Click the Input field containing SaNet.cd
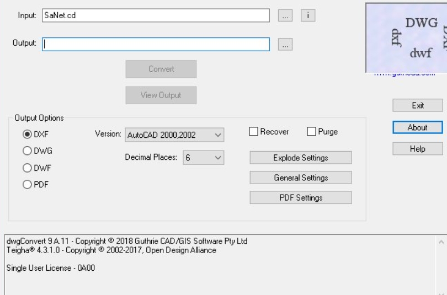The height and width of the screenshot is (295, 447). [156, 15]
